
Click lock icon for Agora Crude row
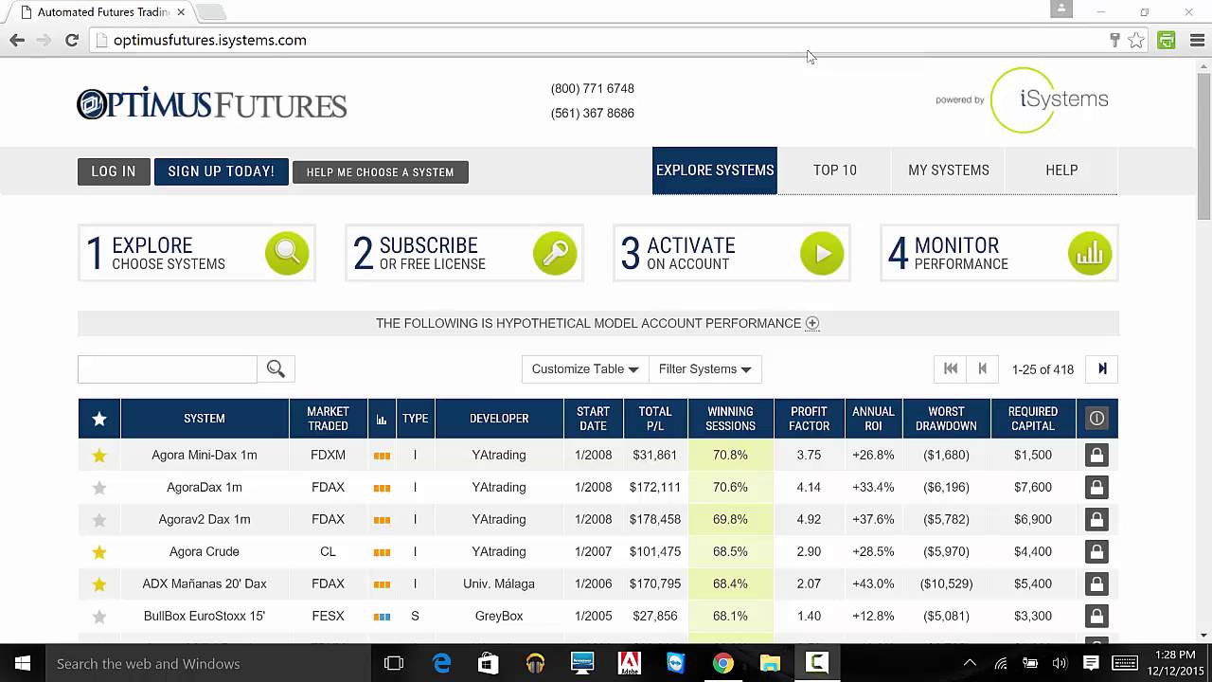pos(1096,552)
